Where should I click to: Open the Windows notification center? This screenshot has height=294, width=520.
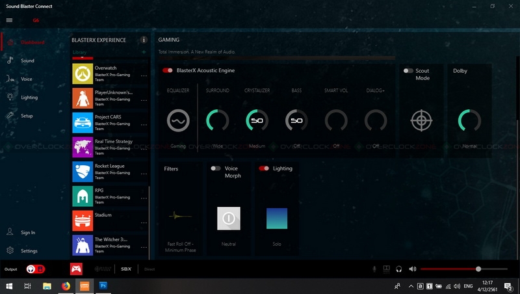point(508,286)
